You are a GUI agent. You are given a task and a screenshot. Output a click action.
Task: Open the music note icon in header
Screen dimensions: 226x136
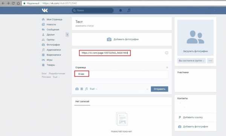129,10
